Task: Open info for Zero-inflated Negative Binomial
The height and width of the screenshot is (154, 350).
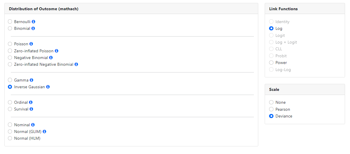Action: pyautogui.click(x=76, y=64)
